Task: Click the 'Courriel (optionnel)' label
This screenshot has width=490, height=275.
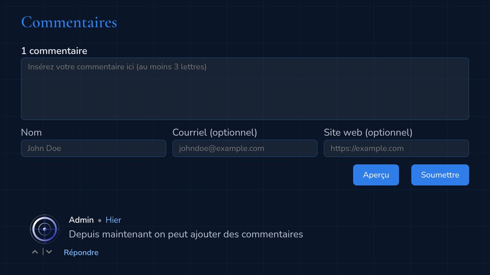Action: pyautogui.click(x=215, y=132)
